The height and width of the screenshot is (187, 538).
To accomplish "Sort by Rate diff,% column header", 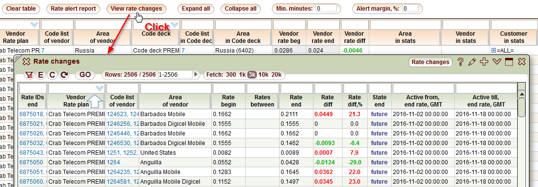I will click(x=355, y=101).
